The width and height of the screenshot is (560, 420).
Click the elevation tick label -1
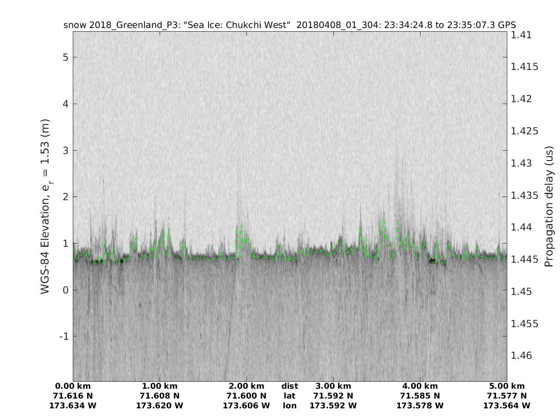pos(63,336)
